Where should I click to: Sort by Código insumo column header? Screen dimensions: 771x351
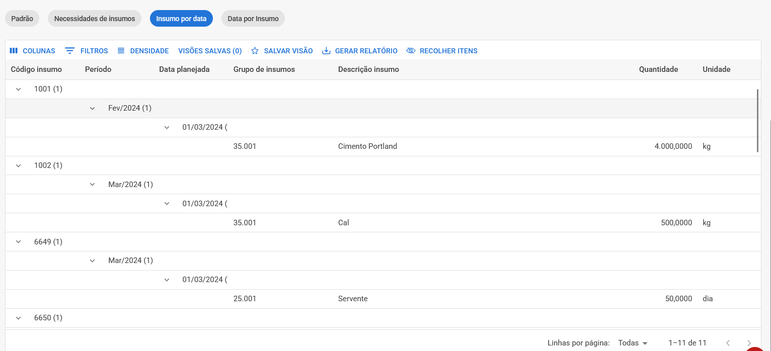pos(36,69)
